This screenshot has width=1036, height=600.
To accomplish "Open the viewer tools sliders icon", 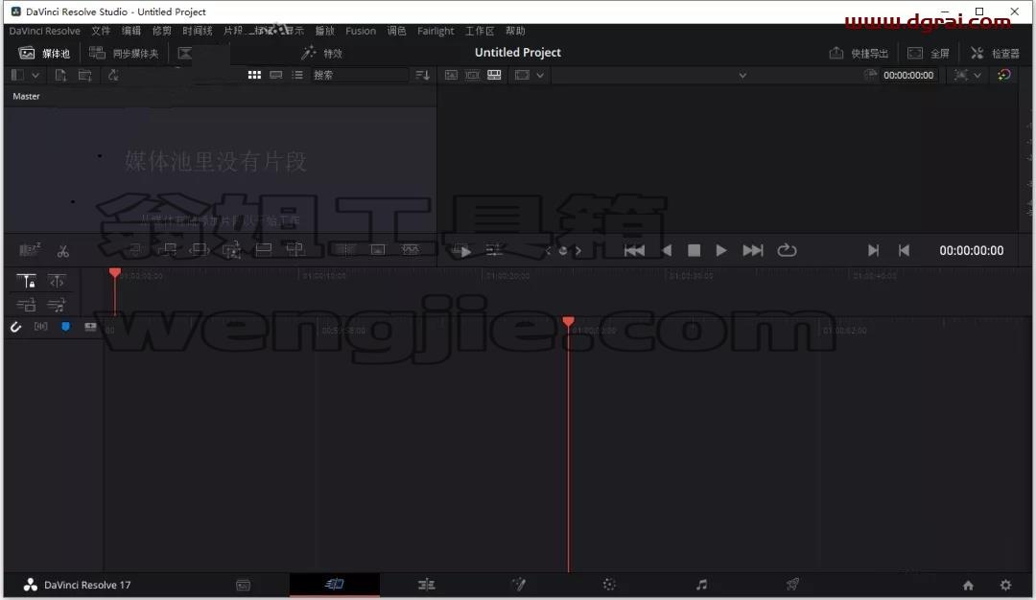I will pyautogui.click(x=494, y=250).
